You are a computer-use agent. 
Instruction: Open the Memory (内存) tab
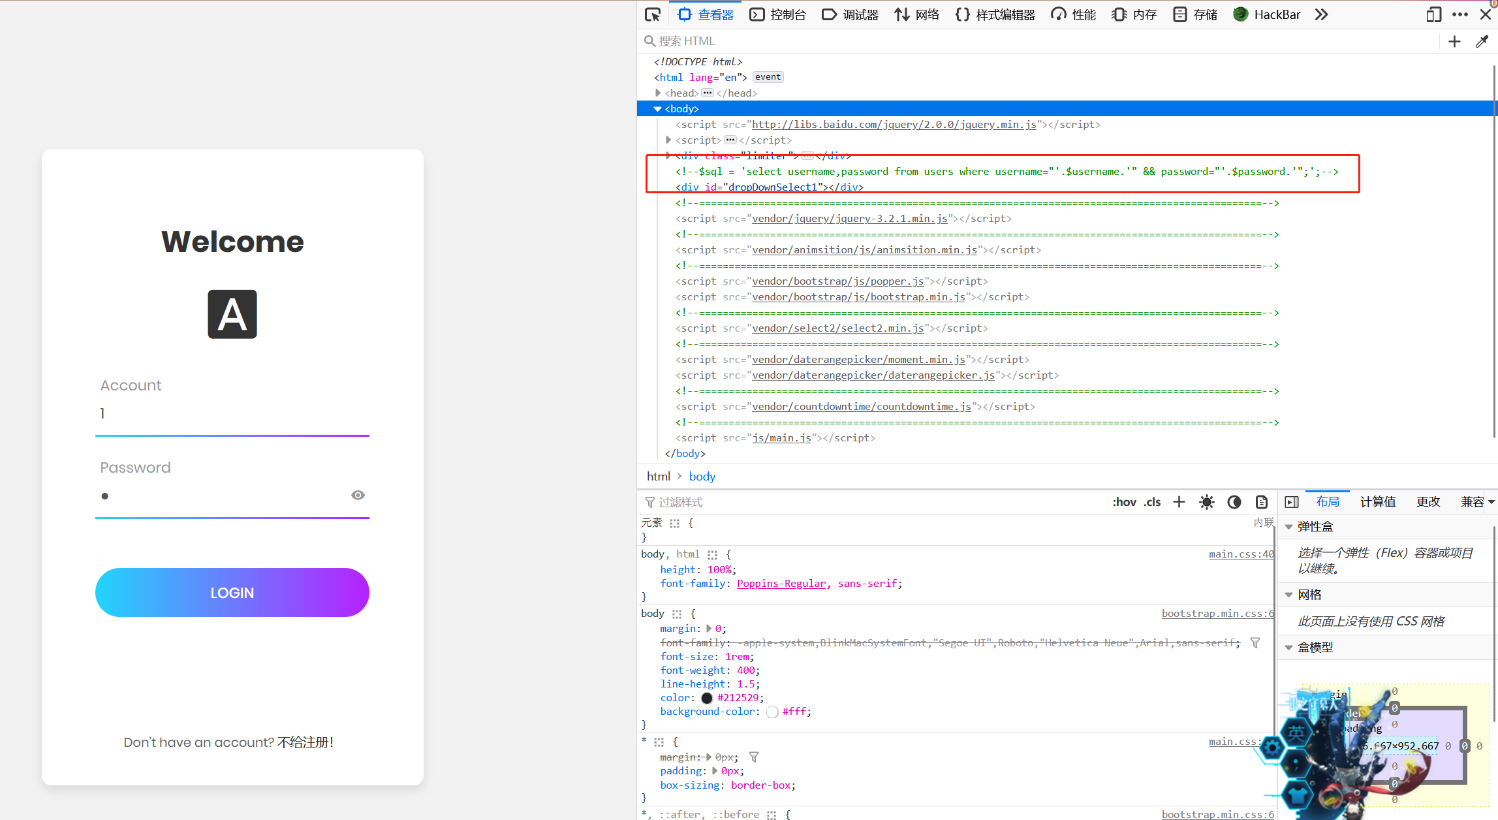click(1134, 14)
